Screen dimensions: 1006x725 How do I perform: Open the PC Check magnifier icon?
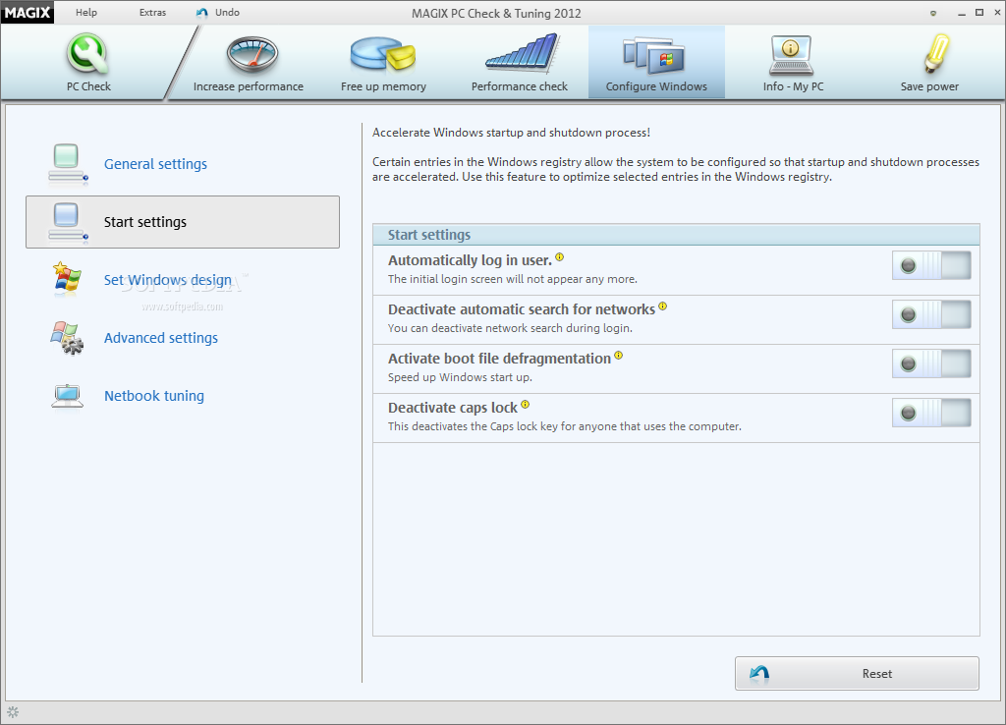(x=88, y=54)
